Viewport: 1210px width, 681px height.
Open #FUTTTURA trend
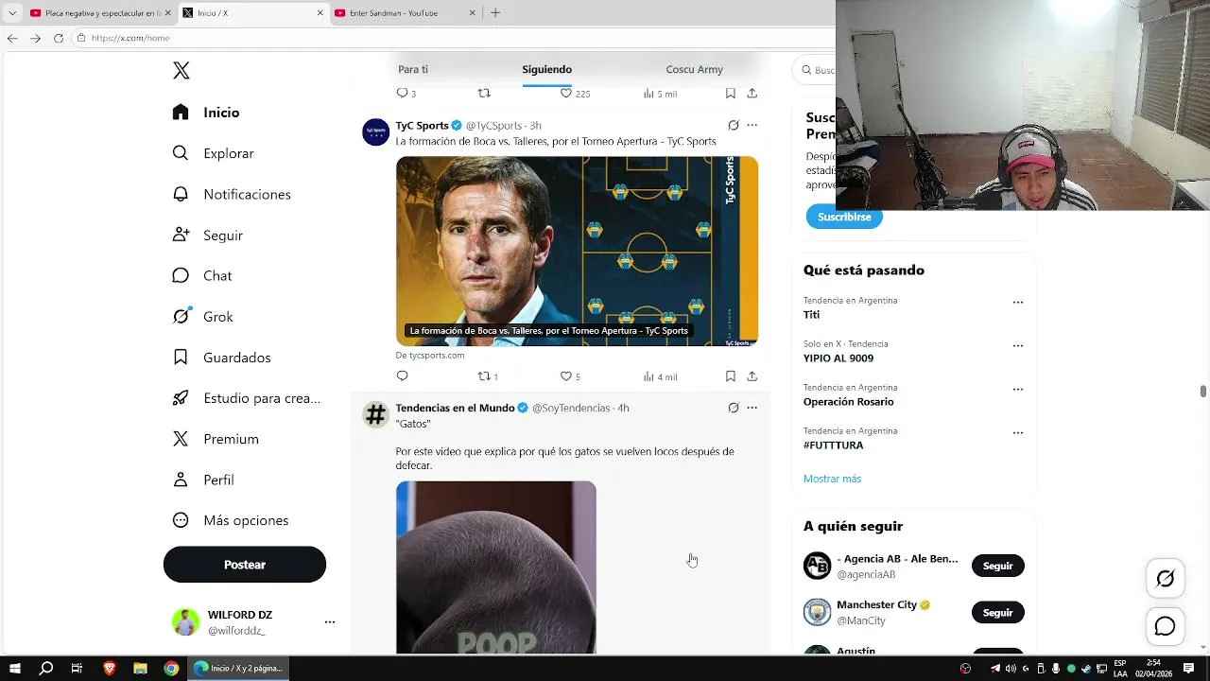(833, 445)
